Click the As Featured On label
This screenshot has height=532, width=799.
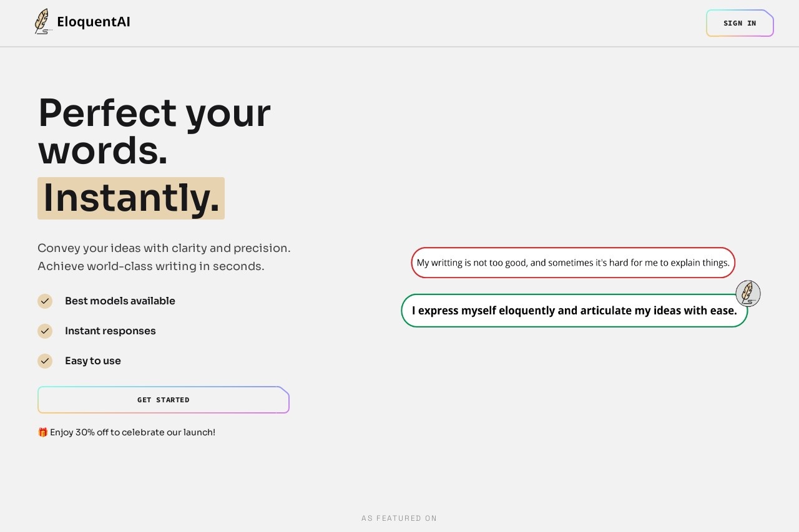coord(399,518)
